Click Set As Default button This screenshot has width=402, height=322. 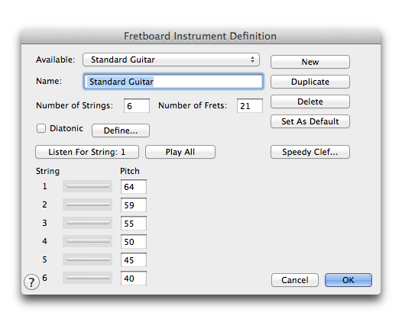[x=310, y=121]
